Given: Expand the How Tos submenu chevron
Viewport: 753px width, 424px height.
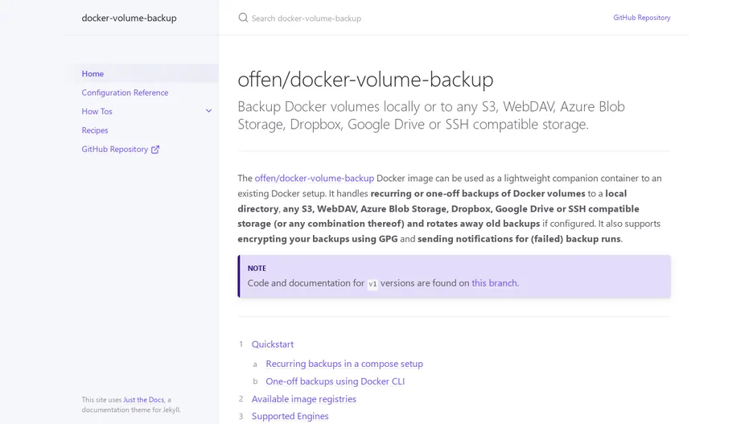Looking at the screenshot, I should pos(209,111).
